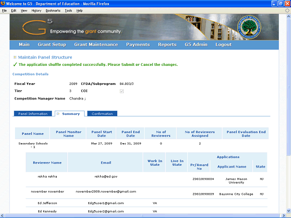Click the Department of Education seal

click(x=250, y=27)
